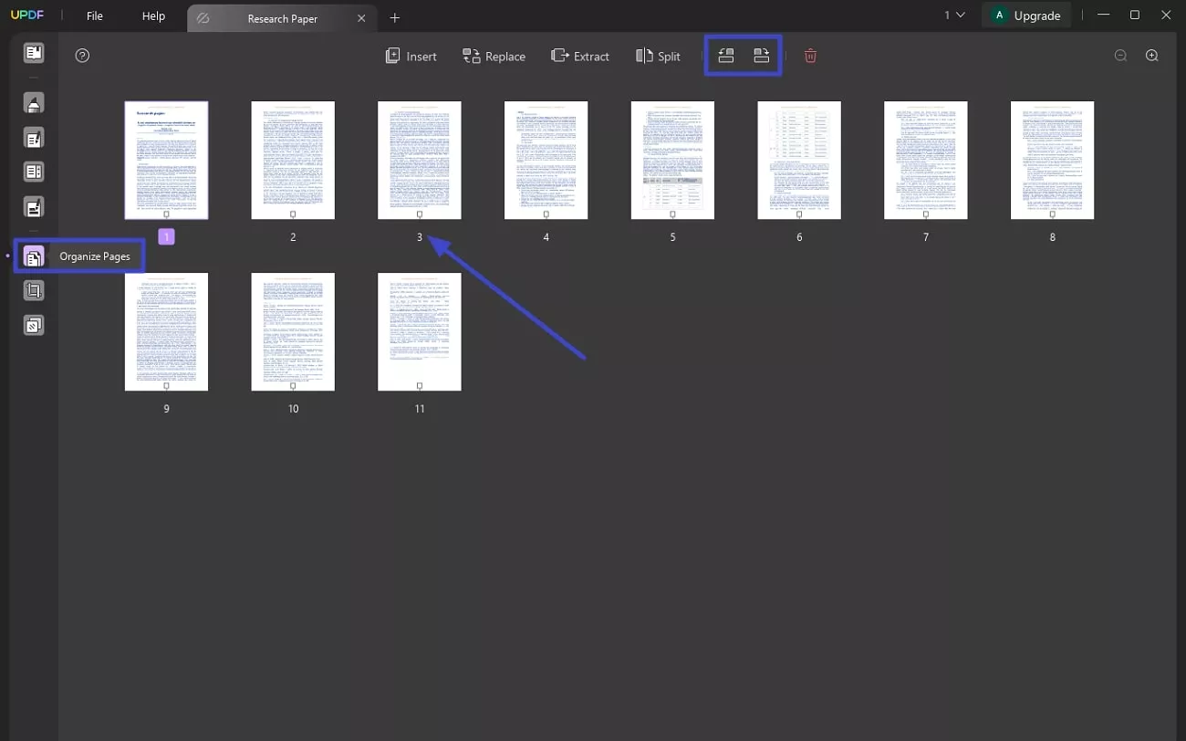Select the page 5 thumbnail

(672, 161)
